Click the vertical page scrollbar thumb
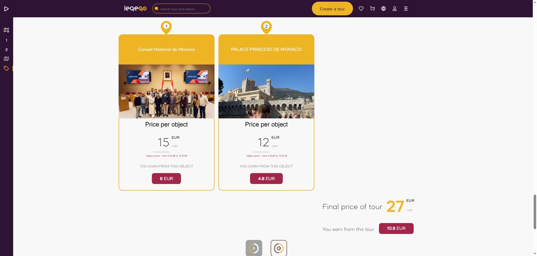Screen dimensions: 537x256 535,212
